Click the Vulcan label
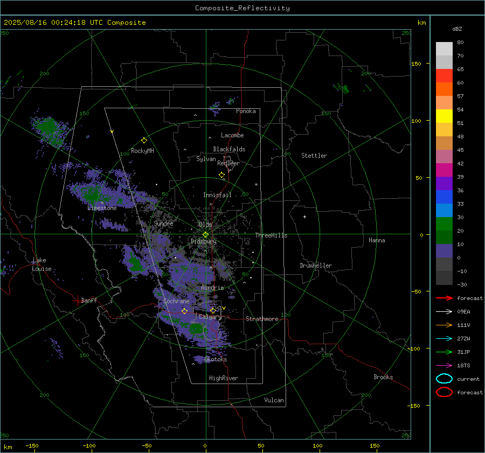The image size is (485, 453). click(274, 400)
